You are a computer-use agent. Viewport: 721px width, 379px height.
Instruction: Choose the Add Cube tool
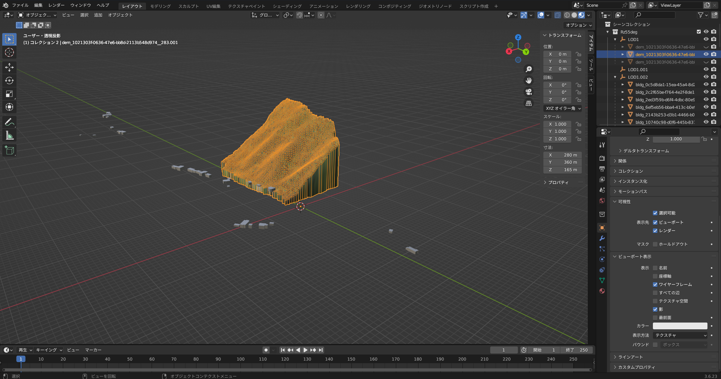pyautogui.click(x=9, y=151)
